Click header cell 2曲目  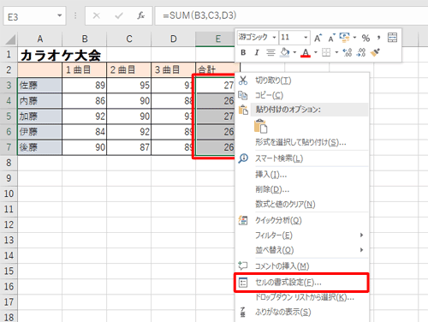point(128,69)
